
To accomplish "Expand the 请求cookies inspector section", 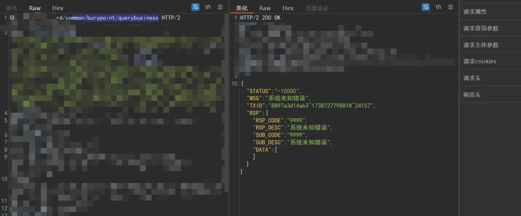I will (x=490, y=61).
